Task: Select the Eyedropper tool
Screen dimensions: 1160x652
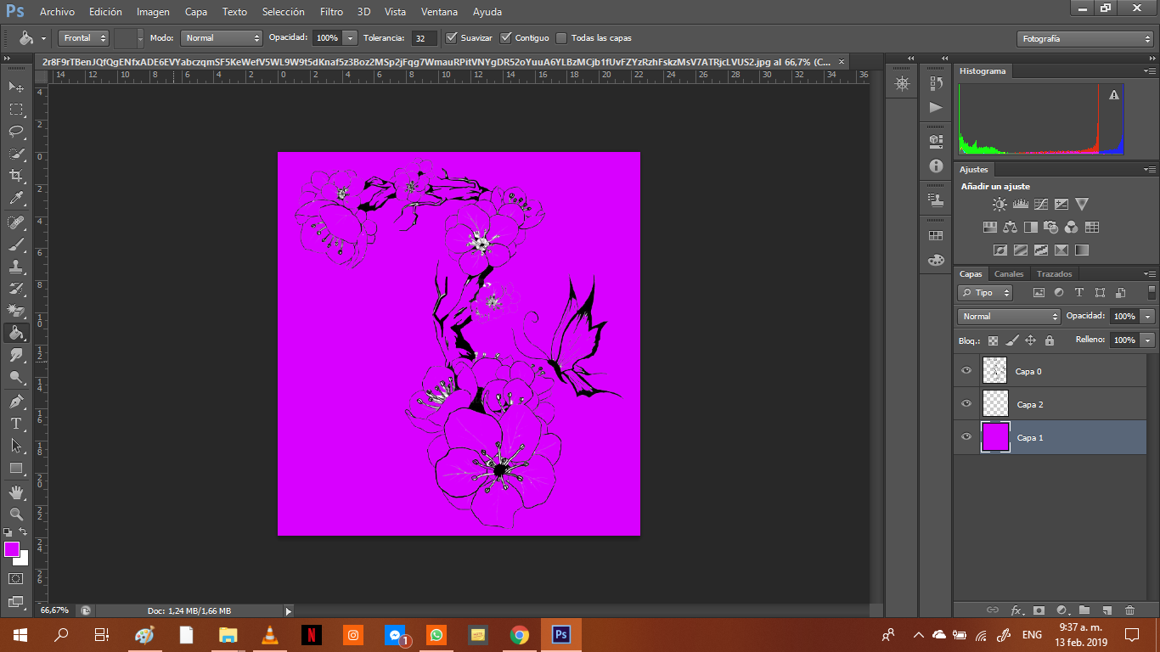Action: pos(16,198)
